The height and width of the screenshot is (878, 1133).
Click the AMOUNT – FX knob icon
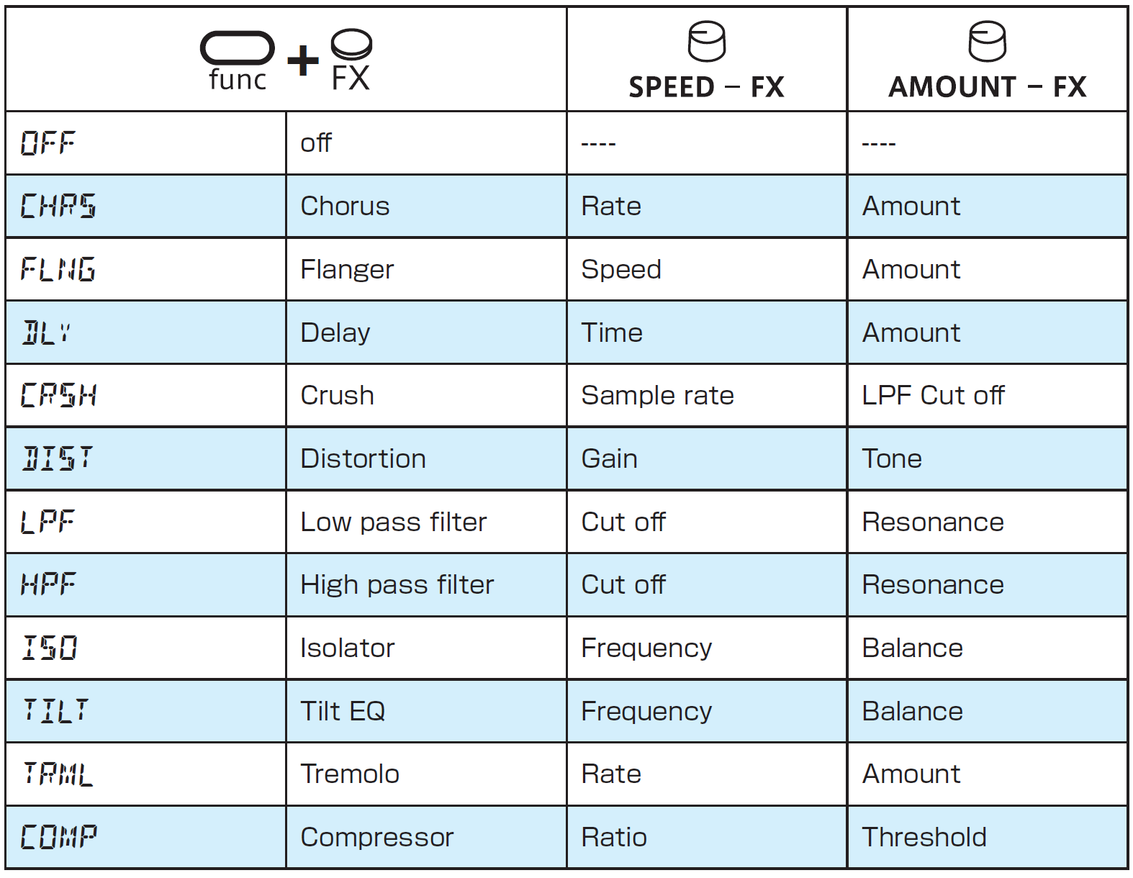pos(988,42)
